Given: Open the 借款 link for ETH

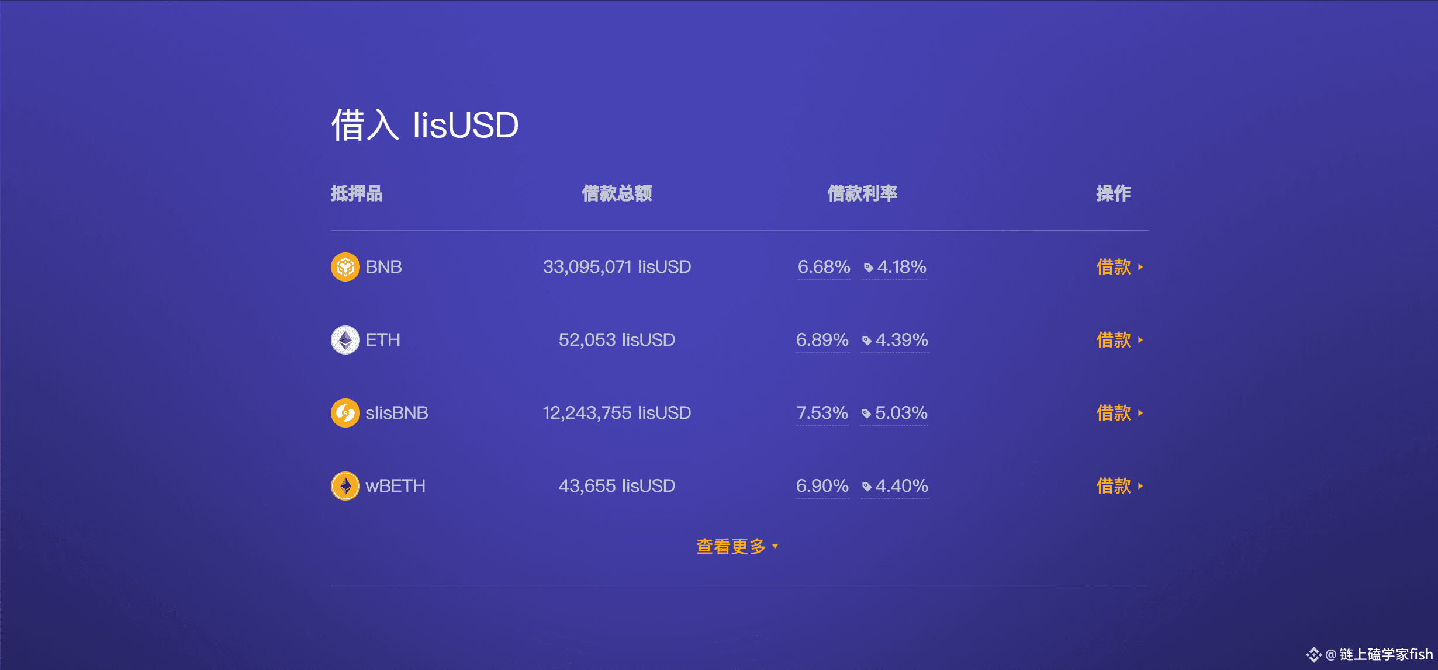Looking at the screenshot, I should pos(1119,340).
